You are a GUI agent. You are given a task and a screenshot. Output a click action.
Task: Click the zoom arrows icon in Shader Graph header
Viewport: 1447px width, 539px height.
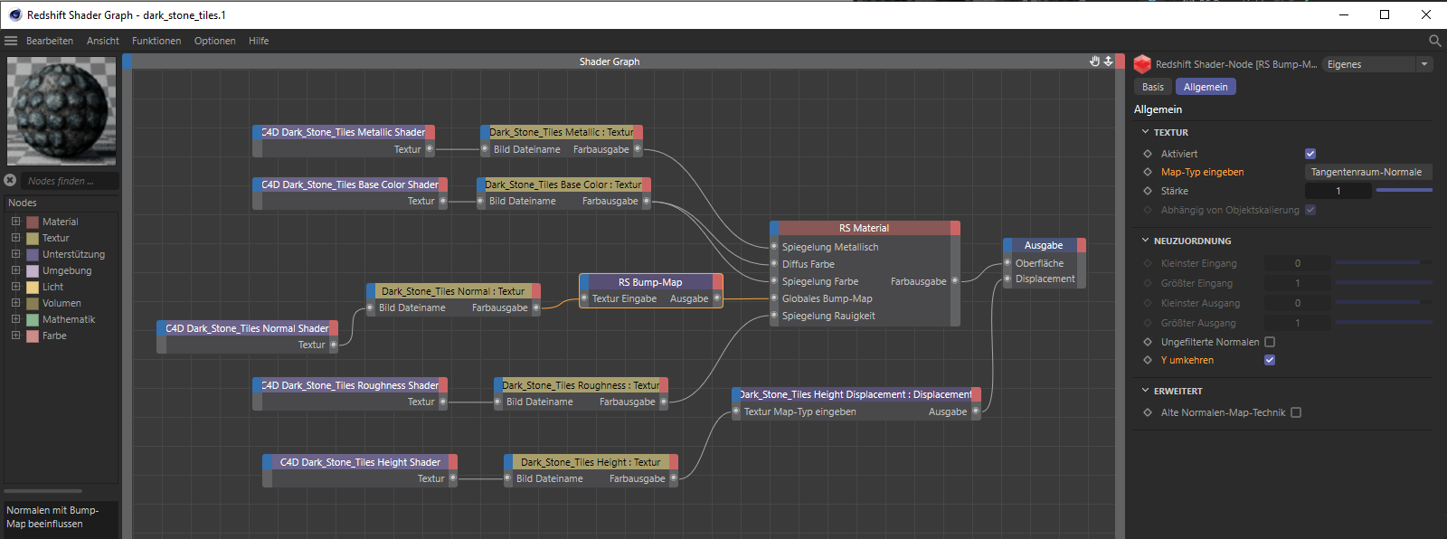pos(1109,61)
